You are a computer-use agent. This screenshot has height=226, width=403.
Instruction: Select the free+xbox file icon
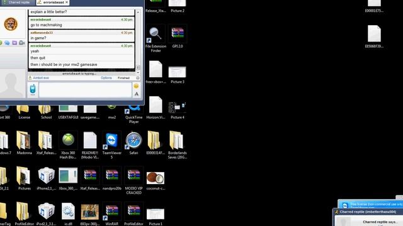pyautogui.click(x=156, y=73)
